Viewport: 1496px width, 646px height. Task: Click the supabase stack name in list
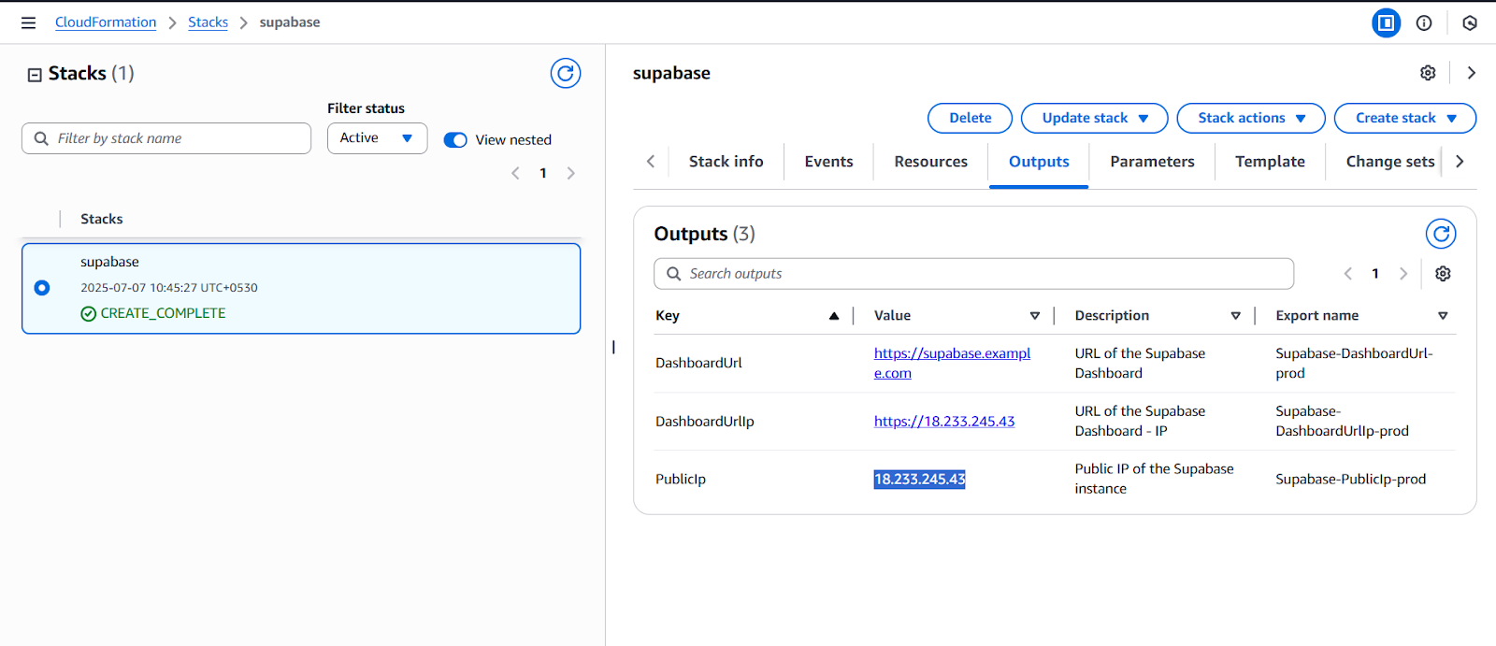[109, 262]
